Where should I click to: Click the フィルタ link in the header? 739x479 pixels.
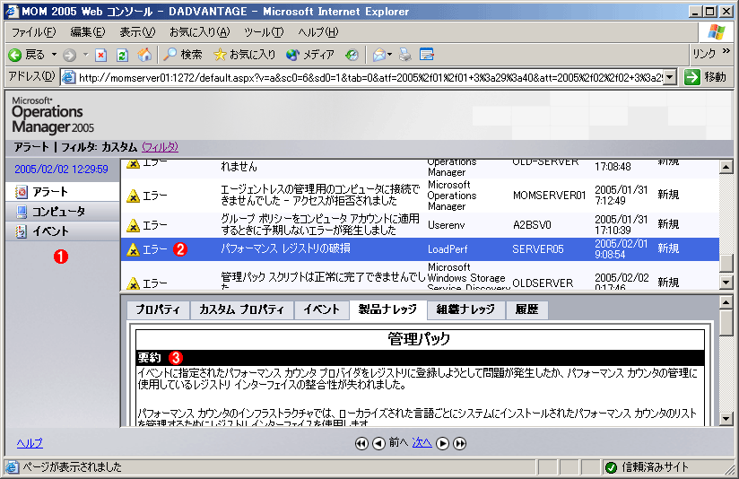pos(160,147)
